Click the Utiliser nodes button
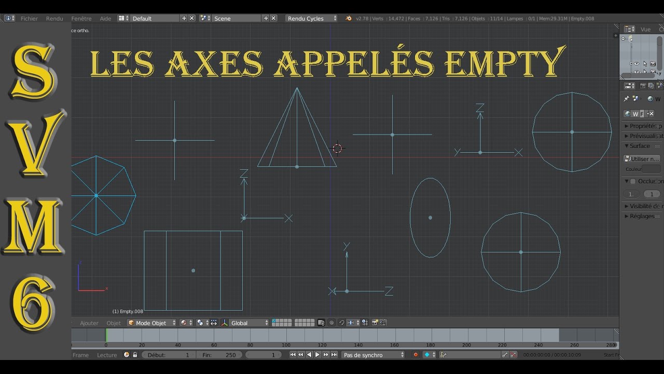Screen dimensions: 664x374 pyautogui.click(x=642, y=159)
